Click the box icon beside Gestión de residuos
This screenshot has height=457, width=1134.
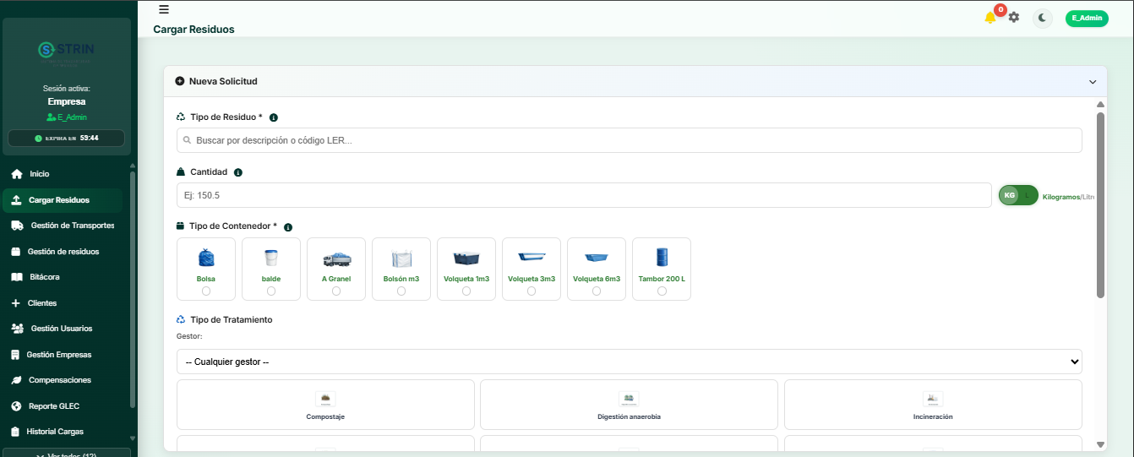16,252
